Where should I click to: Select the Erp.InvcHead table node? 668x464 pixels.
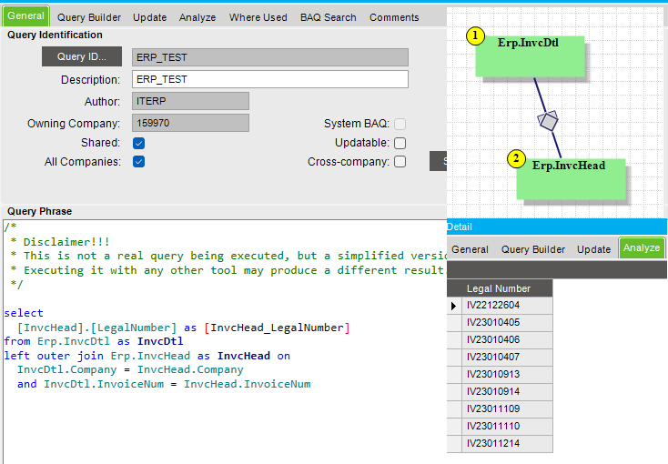(x=571, y=179)
